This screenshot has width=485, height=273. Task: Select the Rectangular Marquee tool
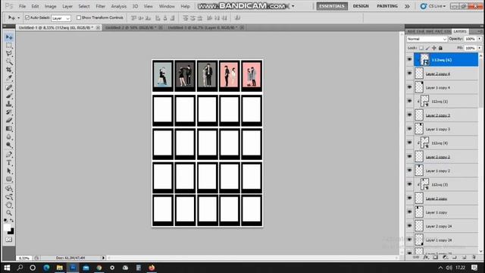click(x=9, y=45)
